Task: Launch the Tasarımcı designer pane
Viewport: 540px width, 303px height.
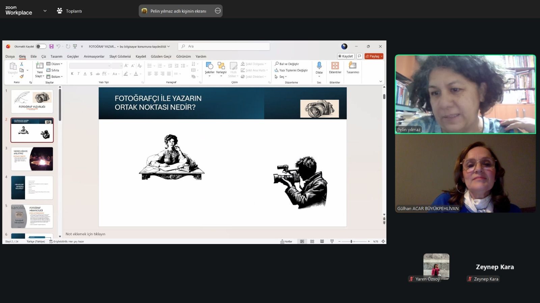Action: (353, 67)
